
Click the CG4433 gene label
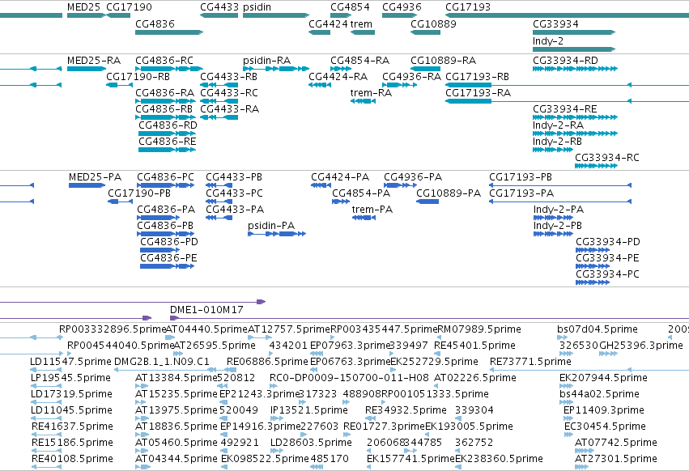219,7
